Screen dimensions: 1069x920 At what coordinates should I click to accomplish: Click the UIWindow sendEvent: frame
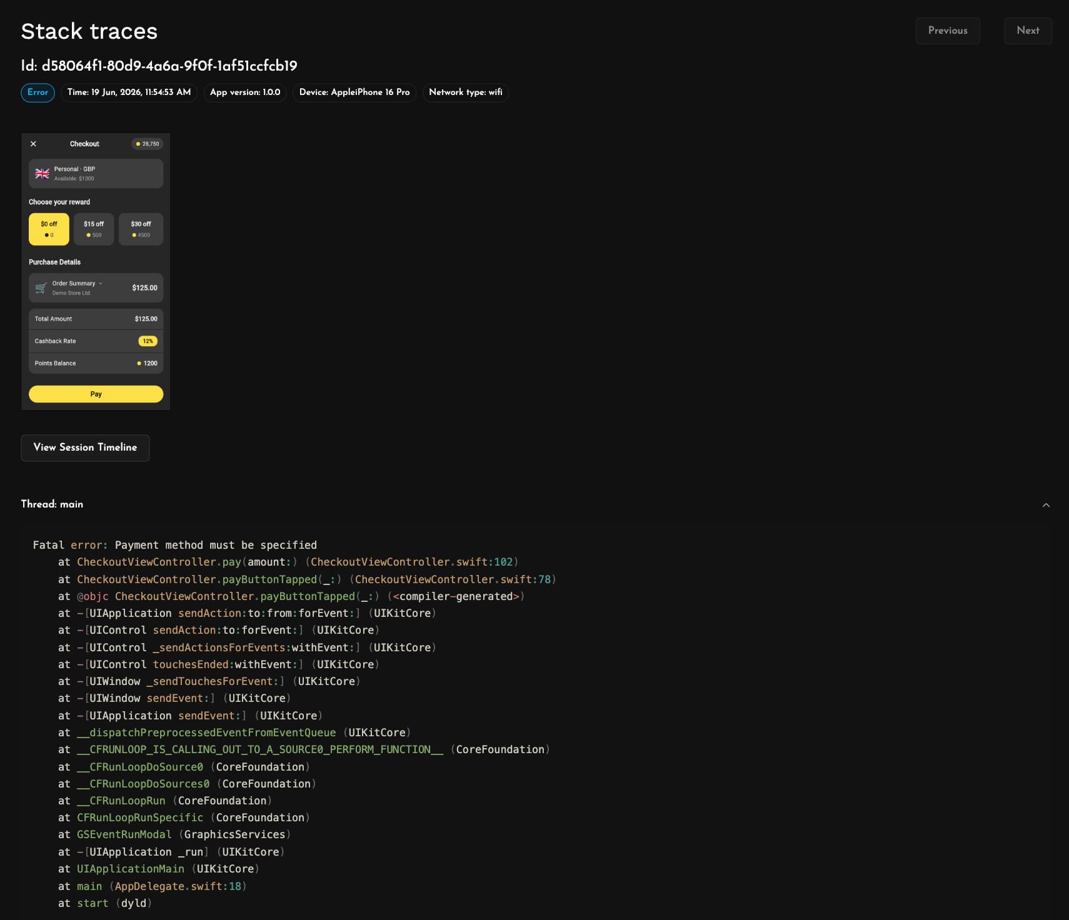[174, 698]
